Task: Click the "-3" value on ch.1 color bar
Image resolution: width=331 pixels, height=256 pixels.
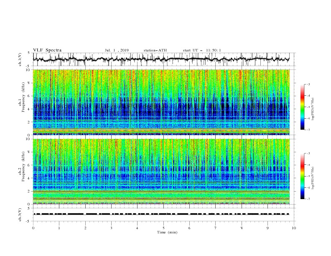Action: point(308,84)
